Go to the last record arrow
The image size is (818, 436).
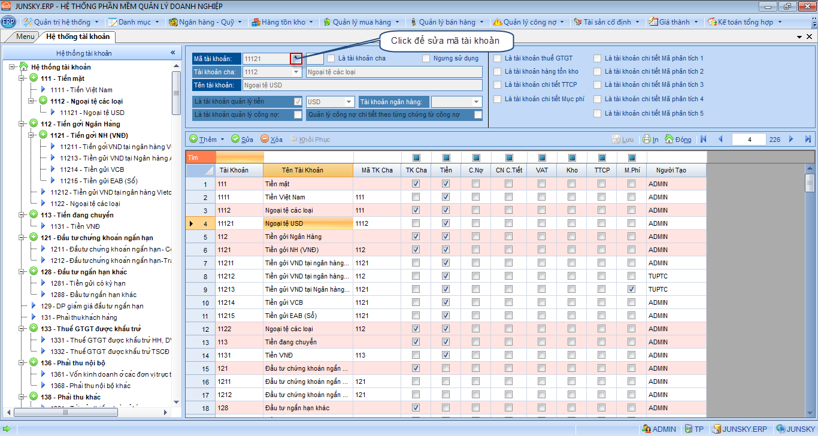(x=808, y=140)
